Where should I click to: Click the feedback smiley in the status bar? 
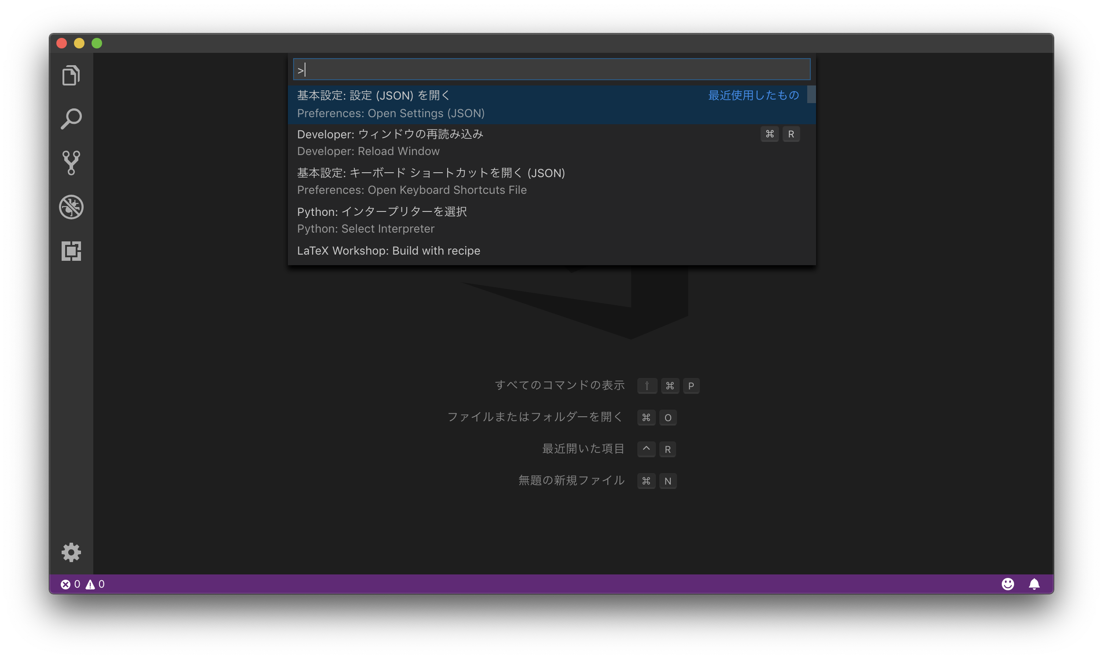tap(1008, 584)
